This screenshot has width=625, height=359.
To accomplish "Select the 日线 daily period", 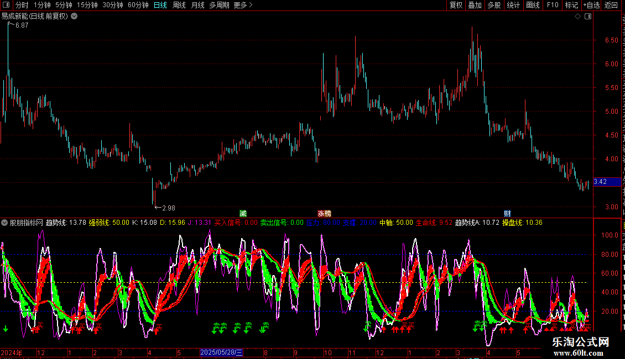I will click(x=160, y=5).
